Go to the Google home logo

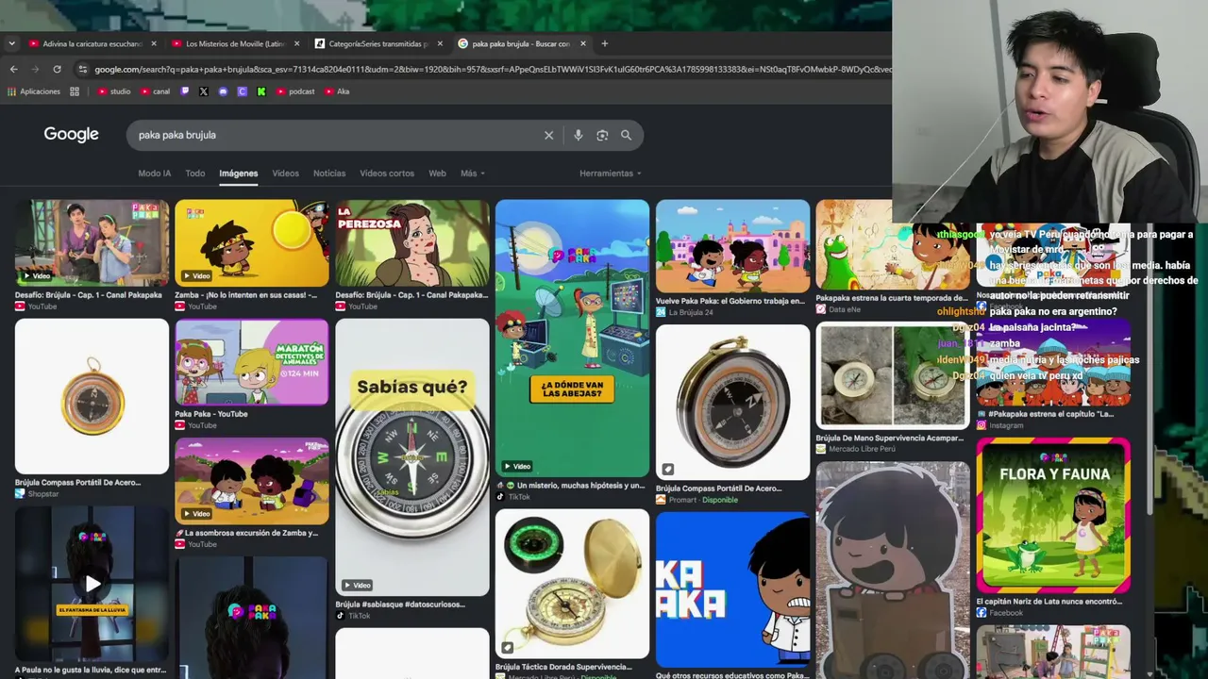(71, 135)
